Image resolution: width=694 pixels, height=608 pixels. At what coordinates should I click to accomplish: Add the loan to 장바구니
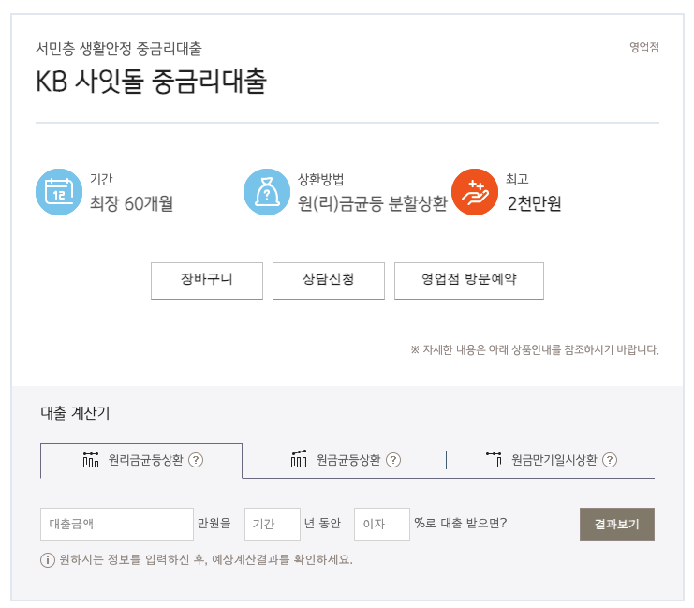(x=207, y=281)
